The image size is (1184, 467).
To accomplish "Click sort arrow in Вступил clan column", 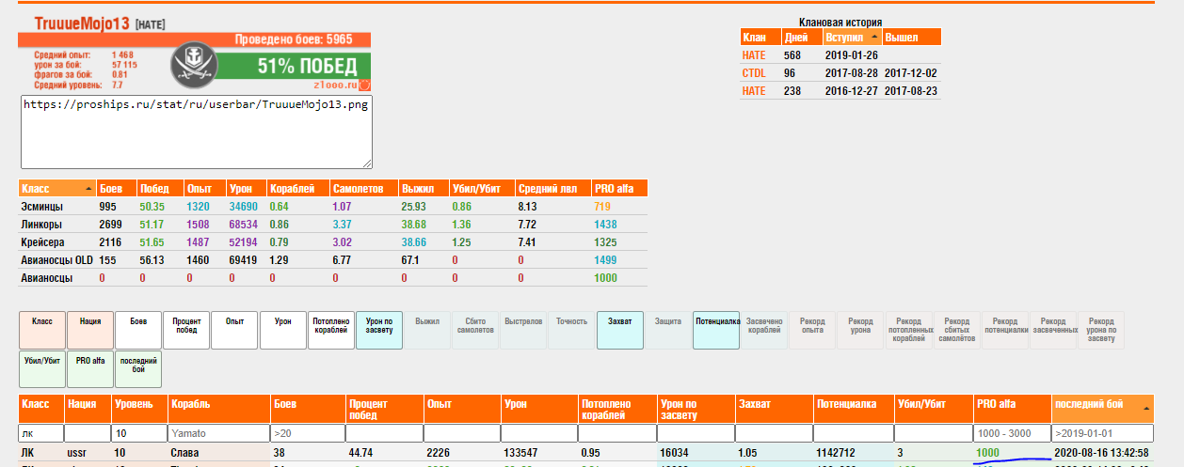I will (x=874, y=38).
